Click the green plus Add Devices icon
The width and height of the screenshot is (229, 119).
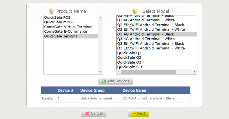[x=104, y=81]
